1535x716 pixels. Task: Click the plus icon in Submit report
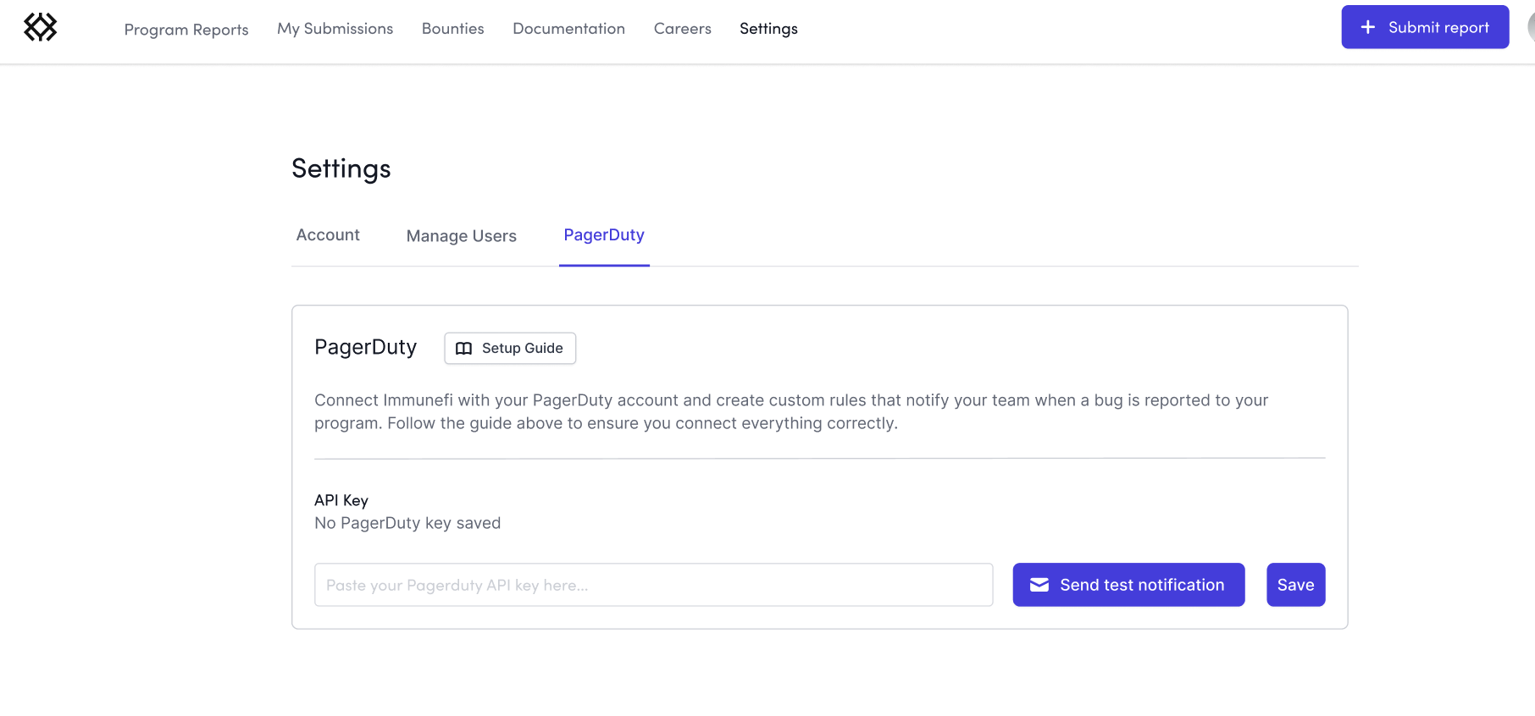pos(1367,27)
